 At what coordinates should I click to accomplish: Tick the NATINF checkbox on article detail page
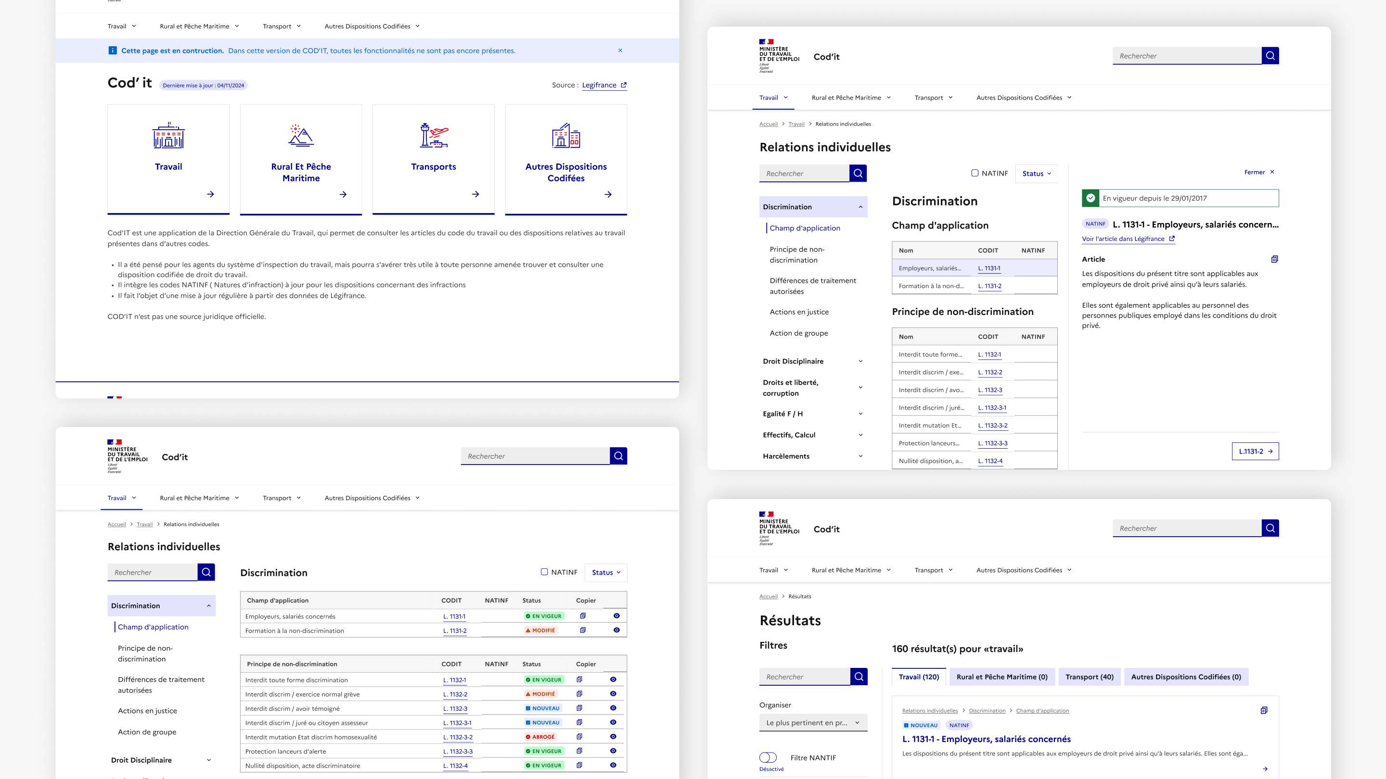click(975, 173)
